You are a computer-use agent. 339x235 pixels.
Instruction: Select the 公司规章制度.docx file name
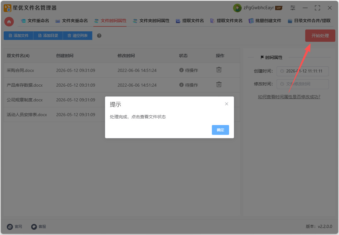[25, 100]
